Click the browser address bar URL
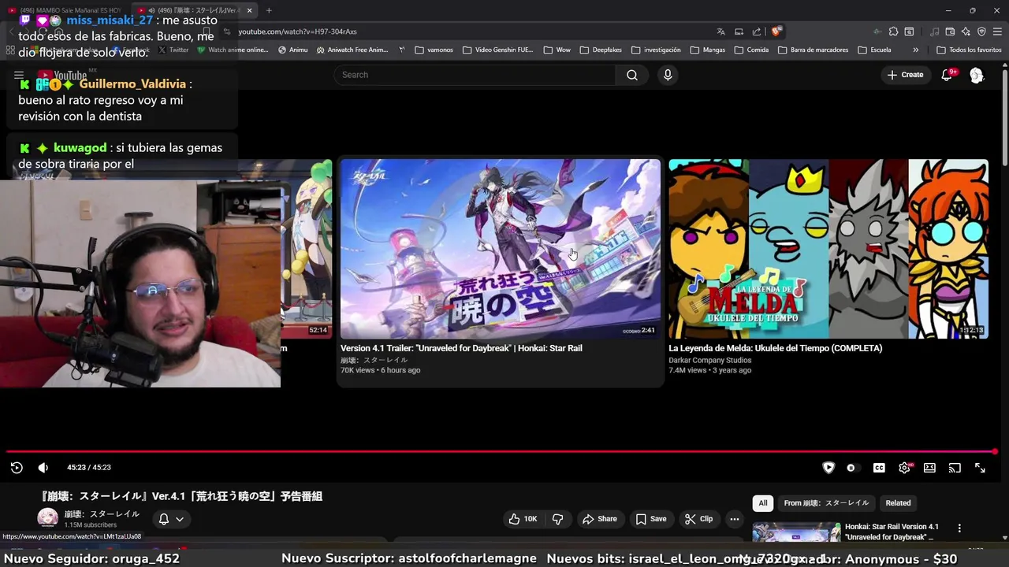 (x=297, y=31)
